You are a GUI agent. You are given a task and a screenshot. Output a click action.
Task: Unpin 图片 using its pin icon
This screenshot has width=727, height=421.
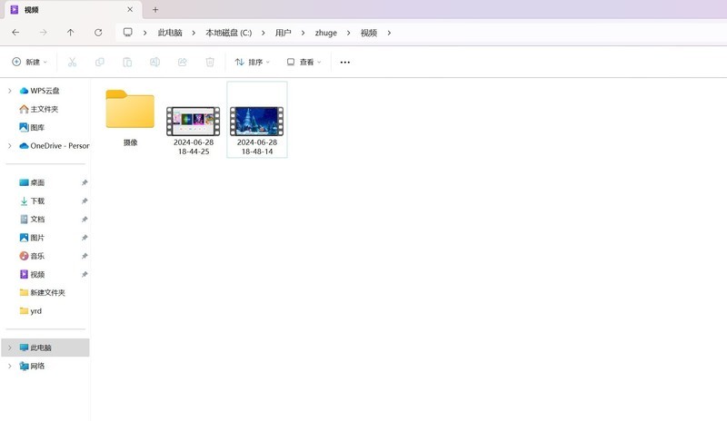tap(85, 238)
